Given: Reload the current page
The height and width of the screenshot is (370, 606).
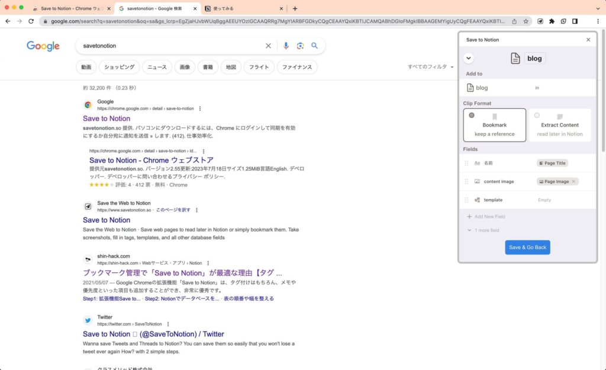Looking at the screenshot, I should (x=31, y=21).
